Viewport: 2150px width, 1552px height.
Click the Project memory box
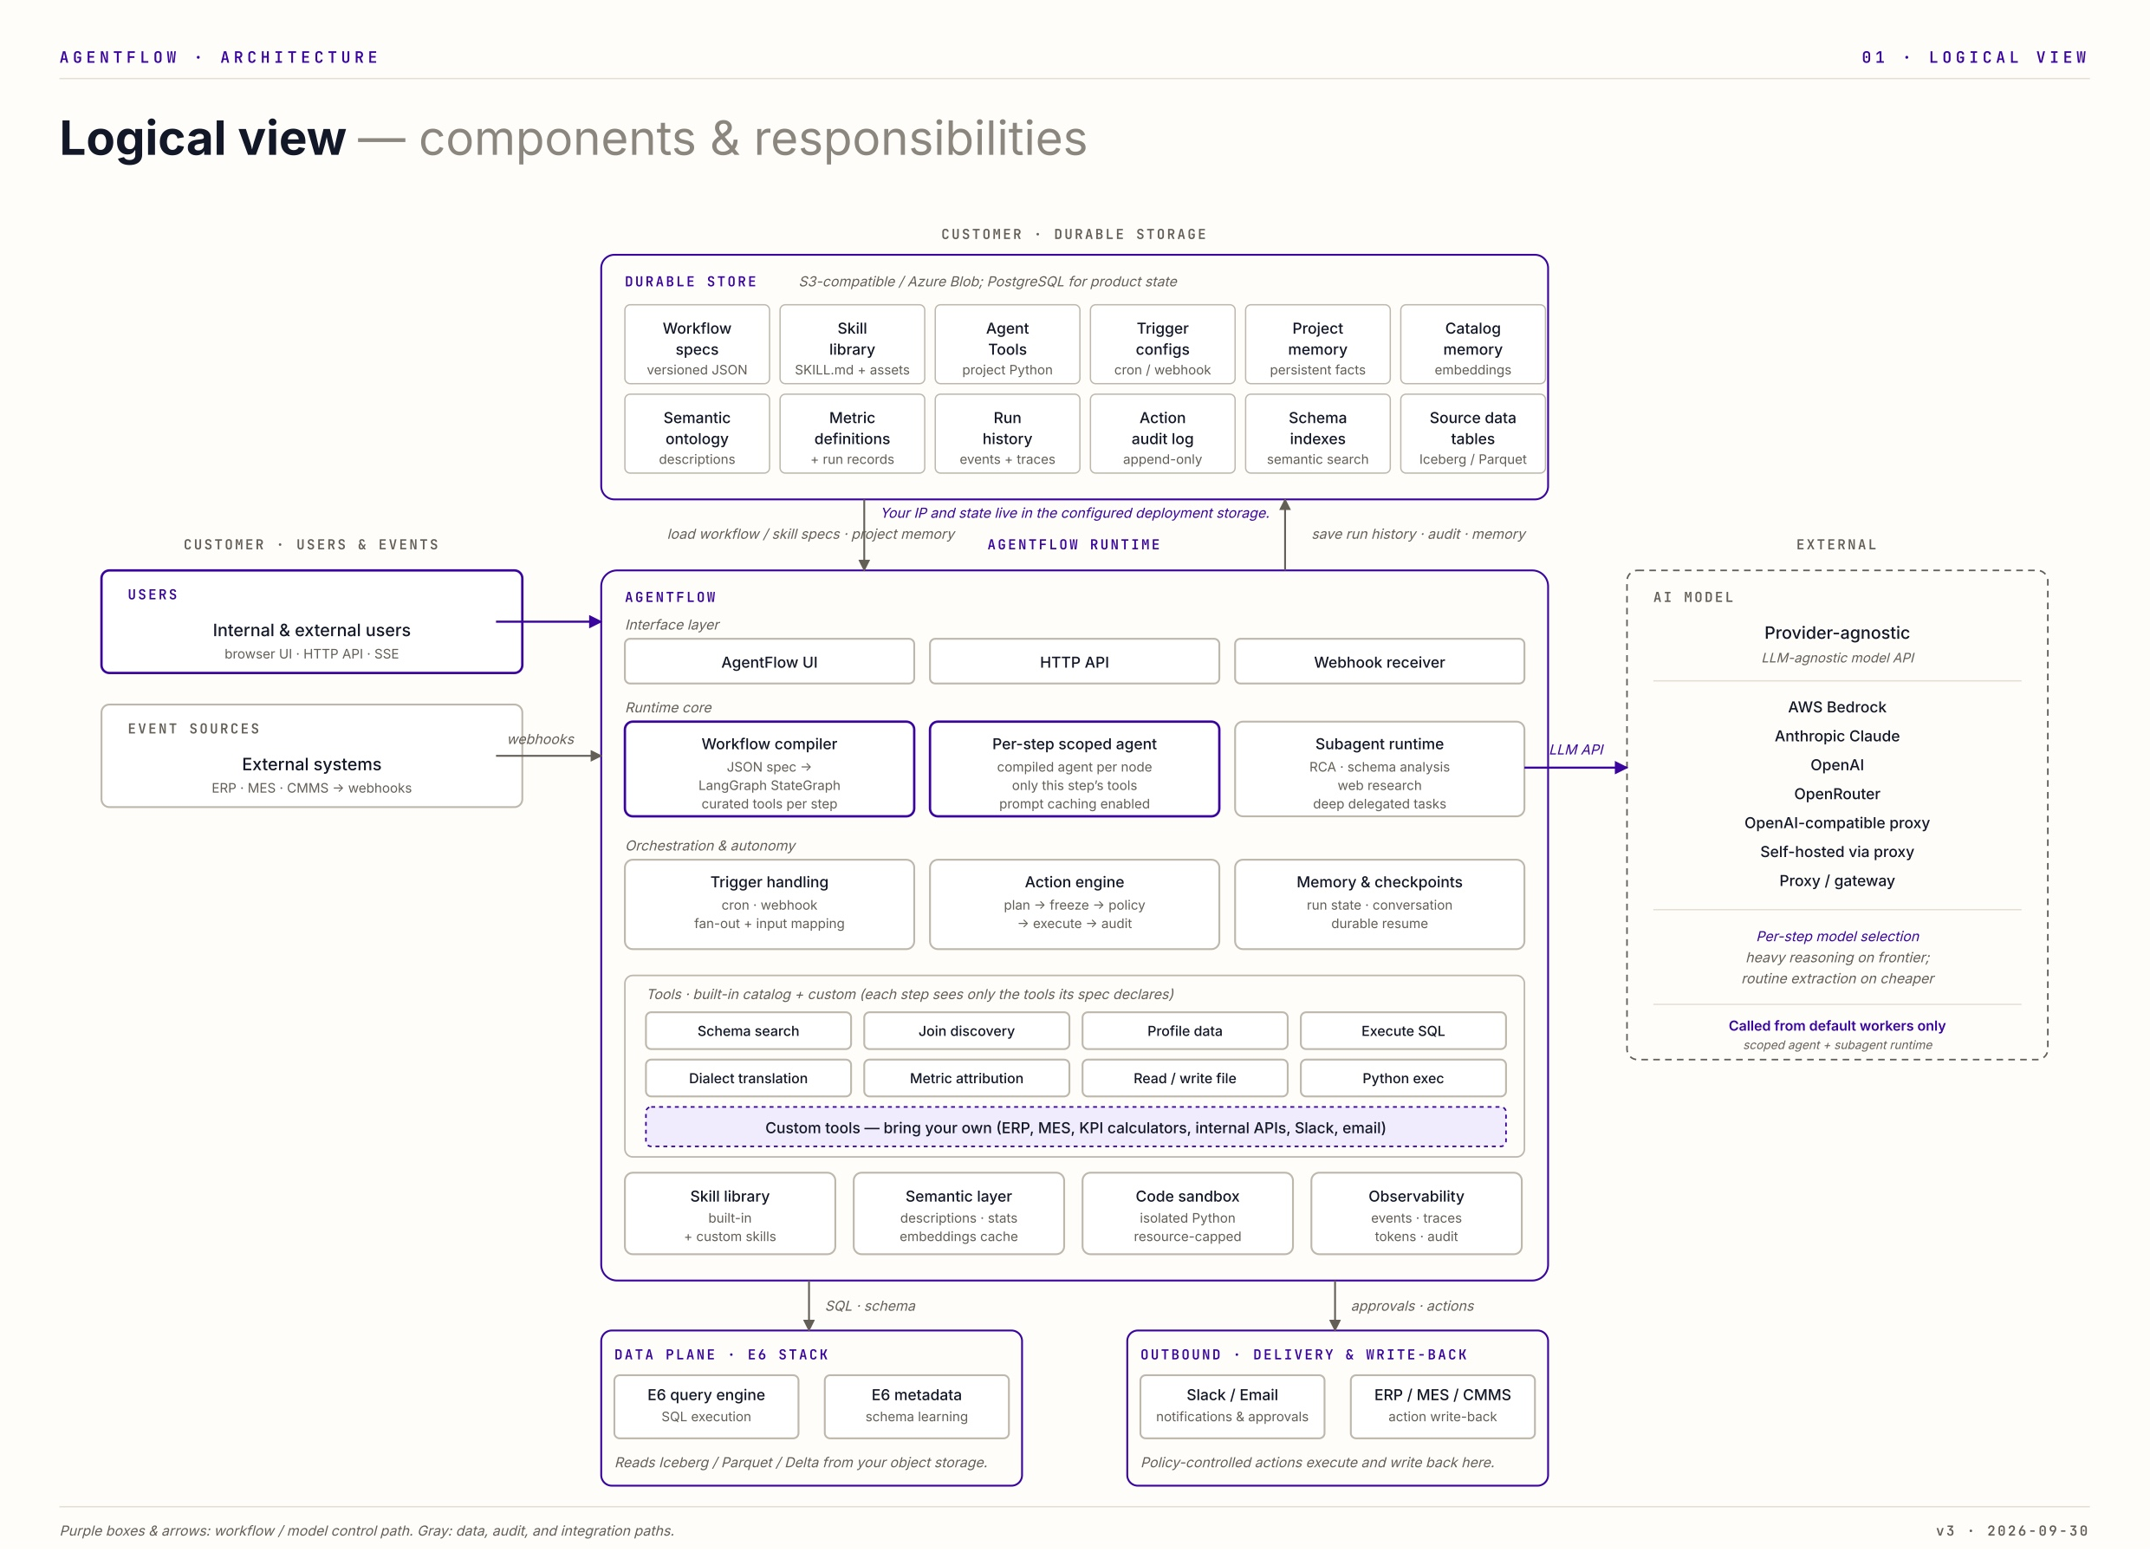point(1318,344)
